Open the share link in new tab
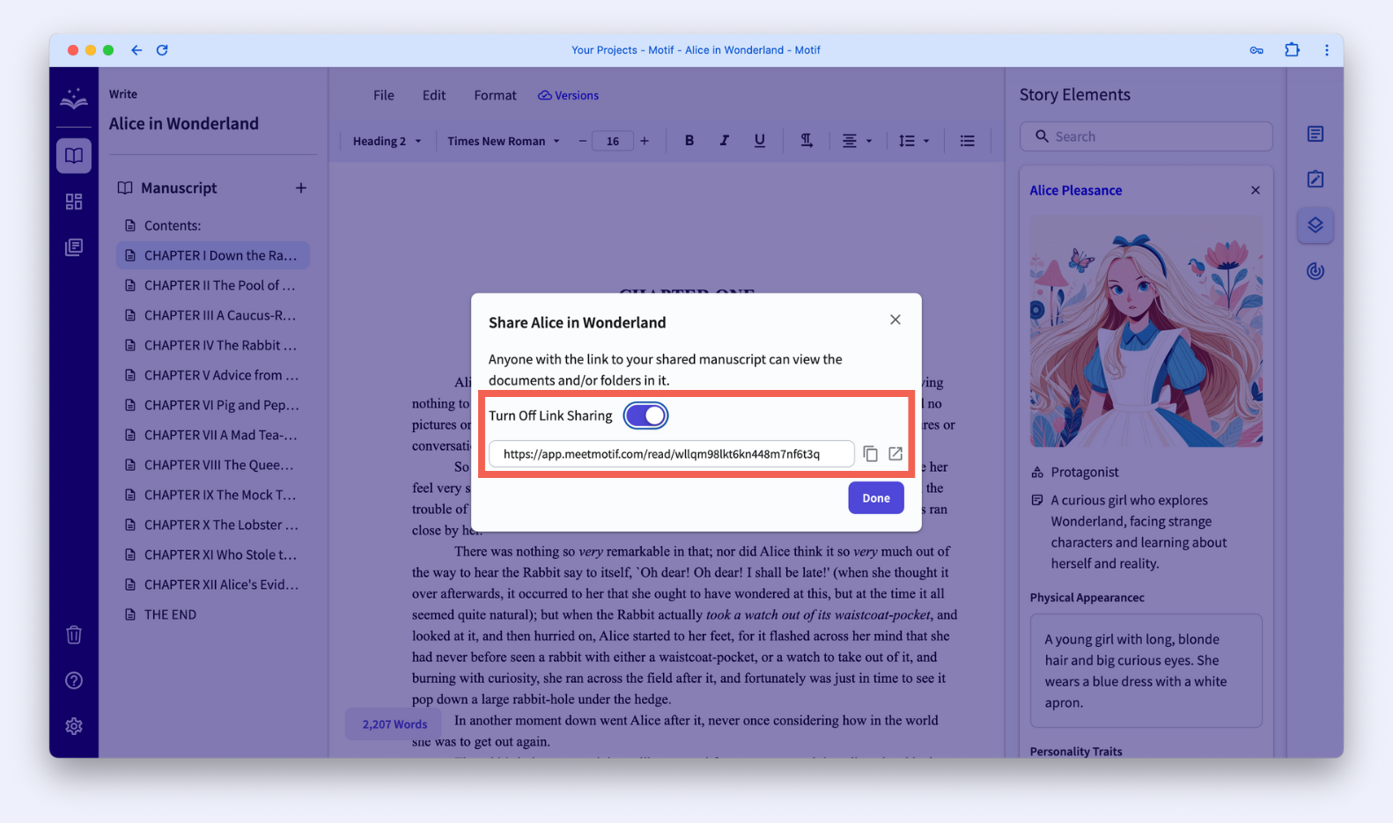 895,453
